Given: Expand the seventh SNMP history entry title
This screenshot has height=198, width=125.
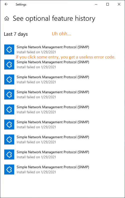Looking at the screenshot, I should point(53,137).
